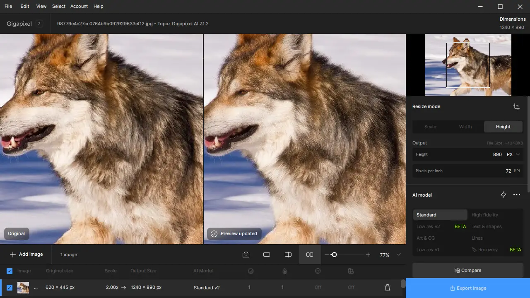530x298 pixels.
Task: Uncheck the wolf image row checkbox
Action: pyautogui.click(x=10, y=288)
